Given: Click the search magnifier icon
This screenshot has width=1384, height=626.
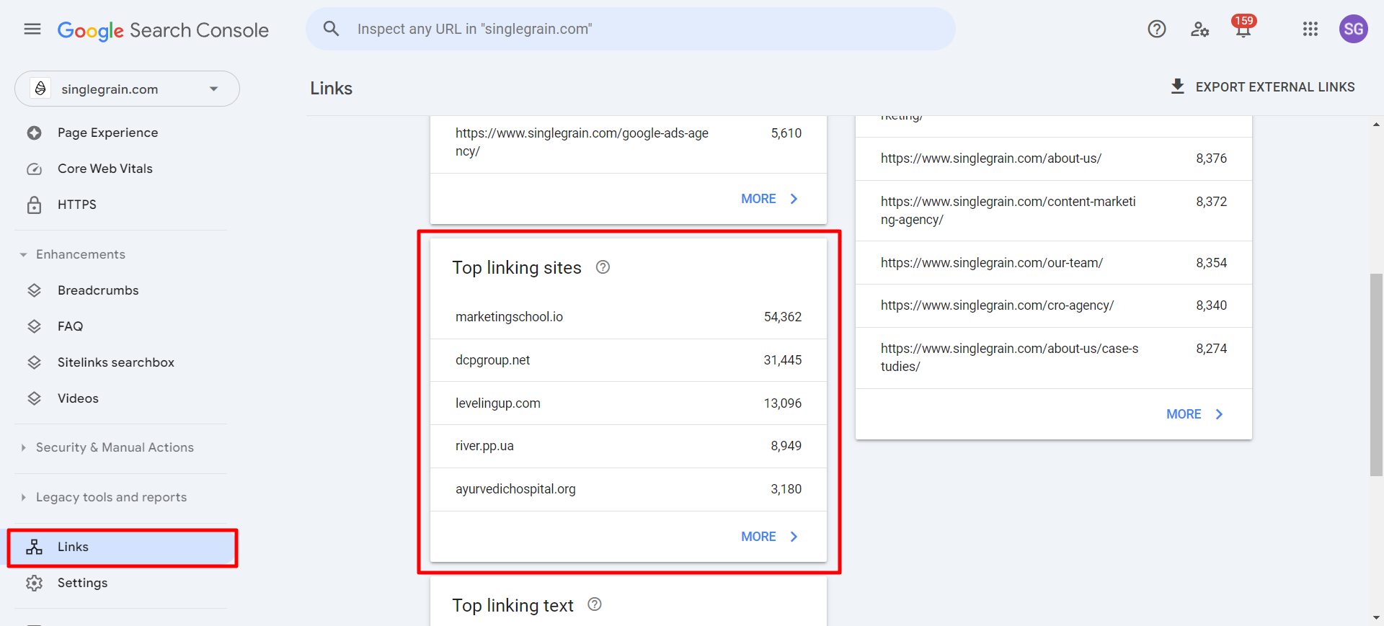Looking at the screenshot, I should pyautogui.click(x=331, y=29).
